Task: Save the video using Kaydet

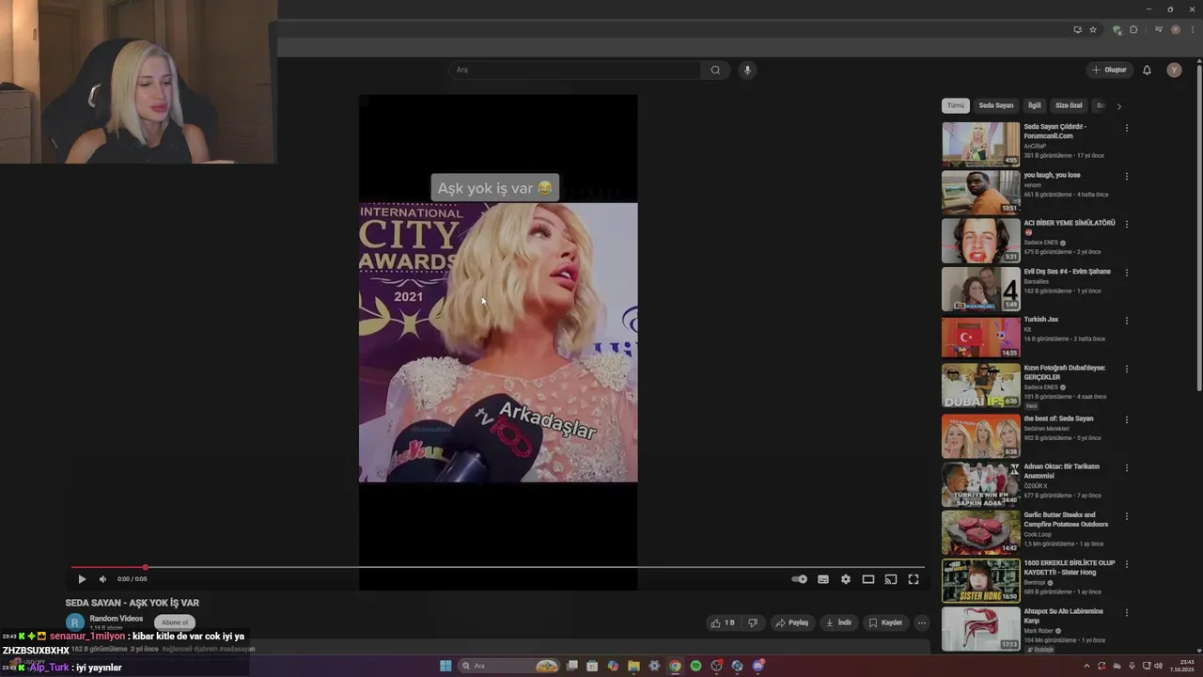Action: [x=885, y=622]
